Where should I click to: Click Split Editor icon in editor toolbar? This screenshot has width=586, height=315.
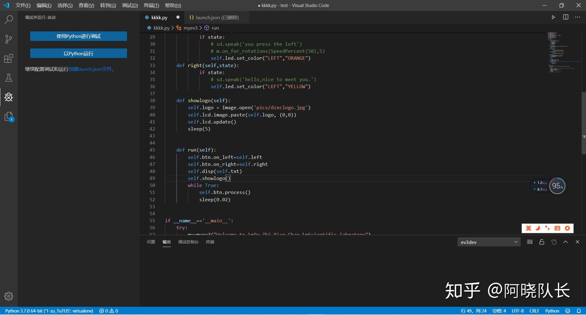(x=566, y=17)
